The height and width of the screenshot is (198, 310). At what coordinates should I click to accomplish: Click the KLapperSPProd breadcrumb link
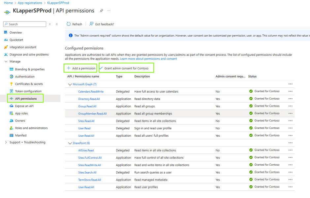[58, 3]
